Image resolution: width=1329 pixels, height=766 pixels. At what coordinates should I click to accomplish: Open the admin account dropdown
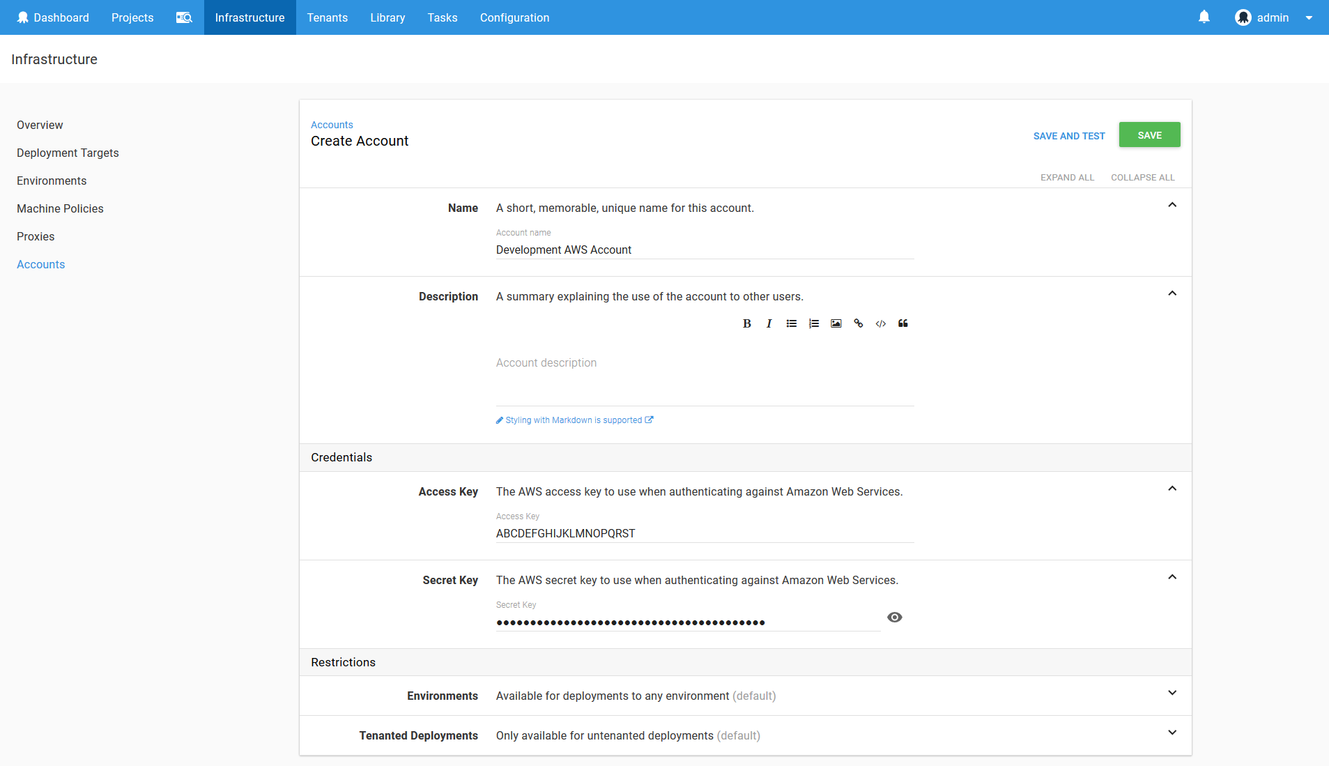1308,17
